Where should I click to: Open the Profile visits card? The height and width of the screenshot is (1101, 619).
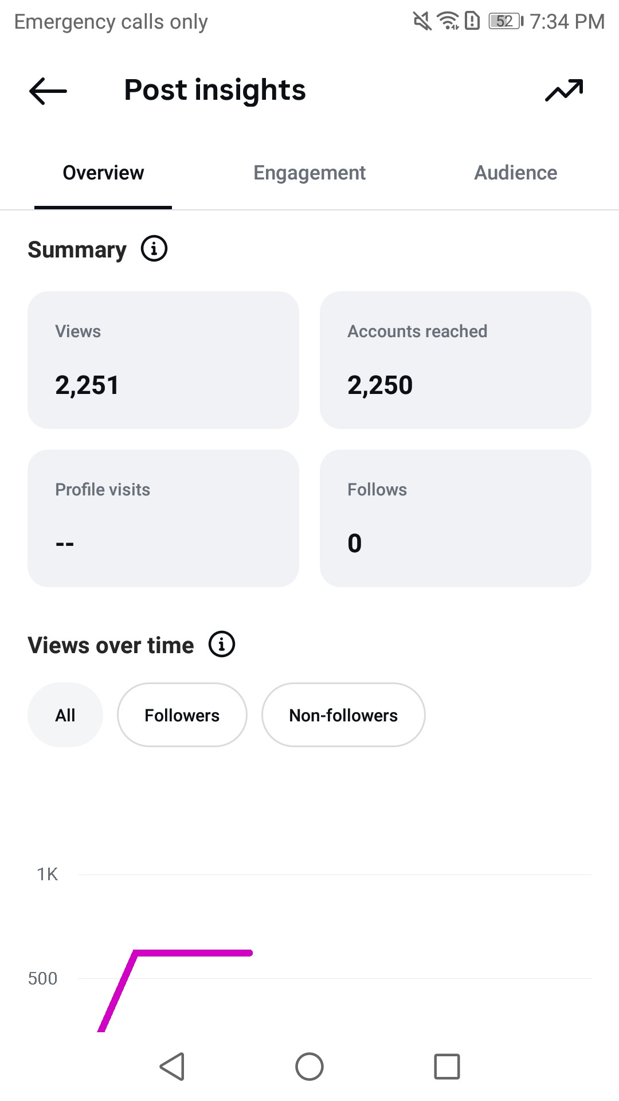tap(163, 518)
